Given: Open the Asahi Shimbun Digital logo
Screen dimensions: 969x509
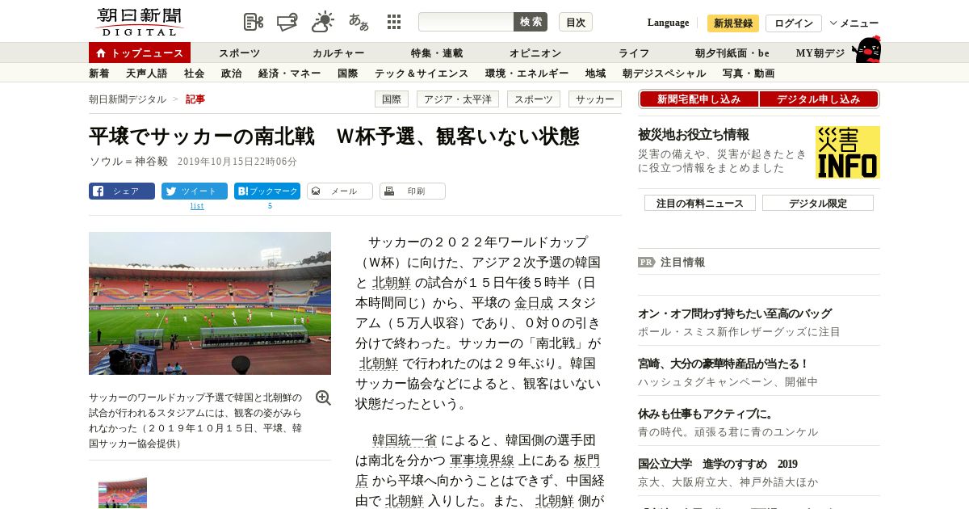Looking at the screenshot, I should pyautogui.click(x=139, y=22).
